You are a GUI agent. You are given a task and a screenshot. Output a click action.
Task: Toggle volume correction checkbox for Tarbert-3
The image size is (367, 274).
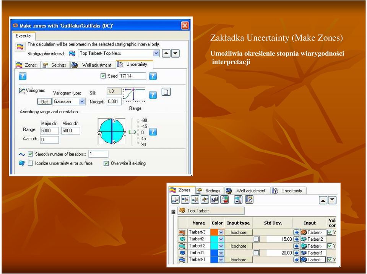[x=330, y=232]
